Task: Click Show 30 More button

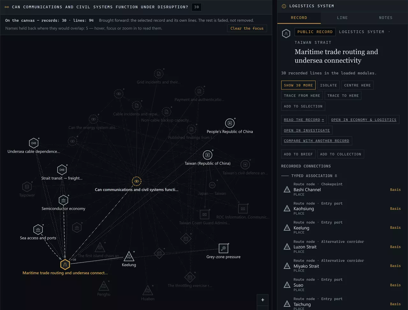Action: pos(298,85)
